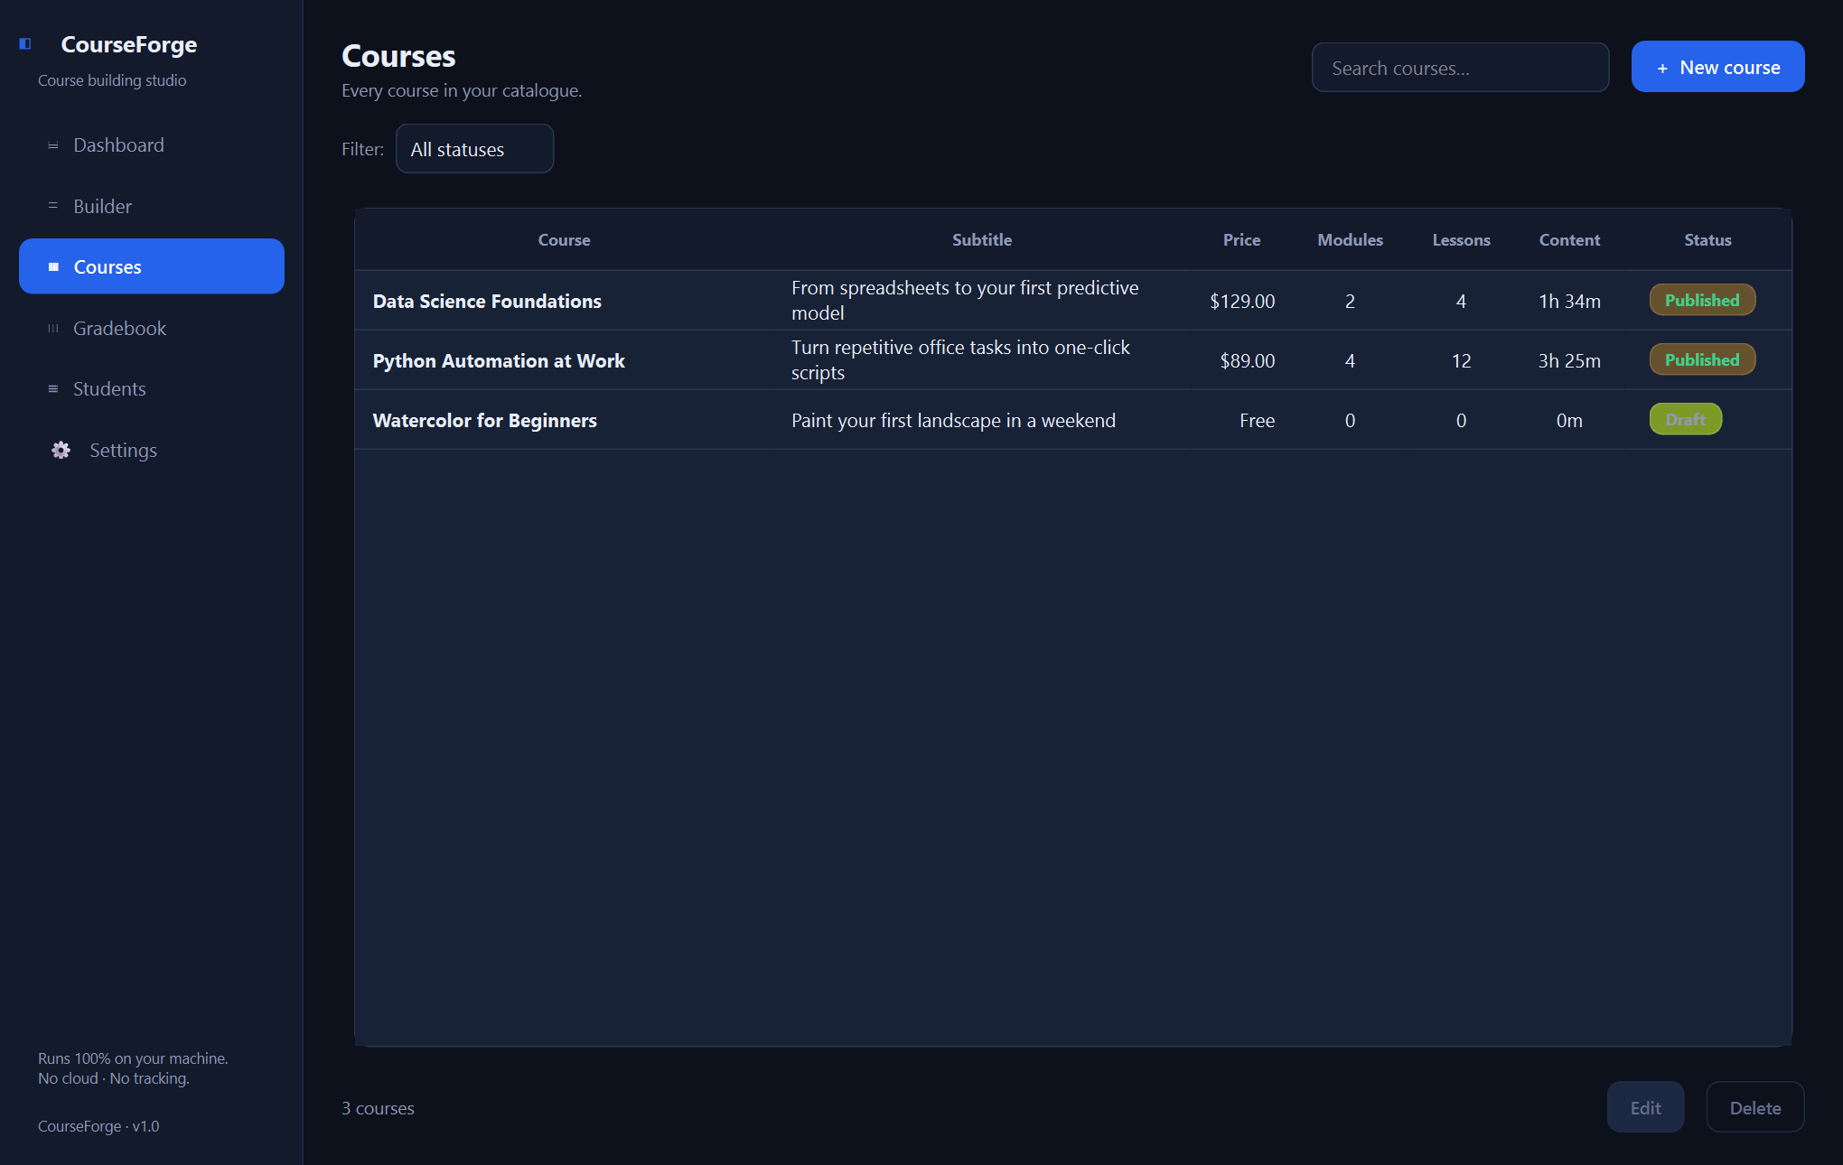Go to the Builder section
Screen dimensions: 1843x1165
(x=152, y=206)
